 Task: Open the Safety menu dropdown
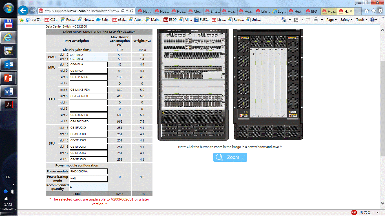point(346,20)
